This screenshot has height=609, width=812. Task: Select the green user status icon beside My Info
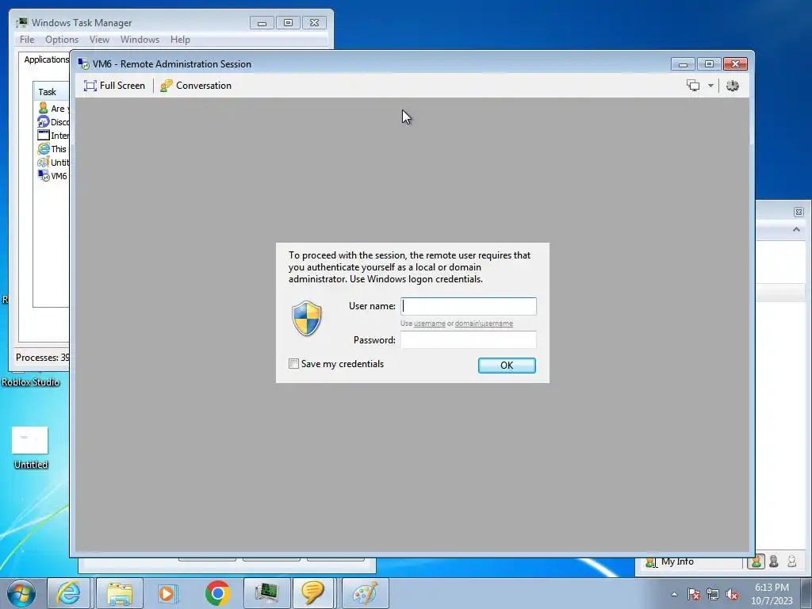click(756, 561)
